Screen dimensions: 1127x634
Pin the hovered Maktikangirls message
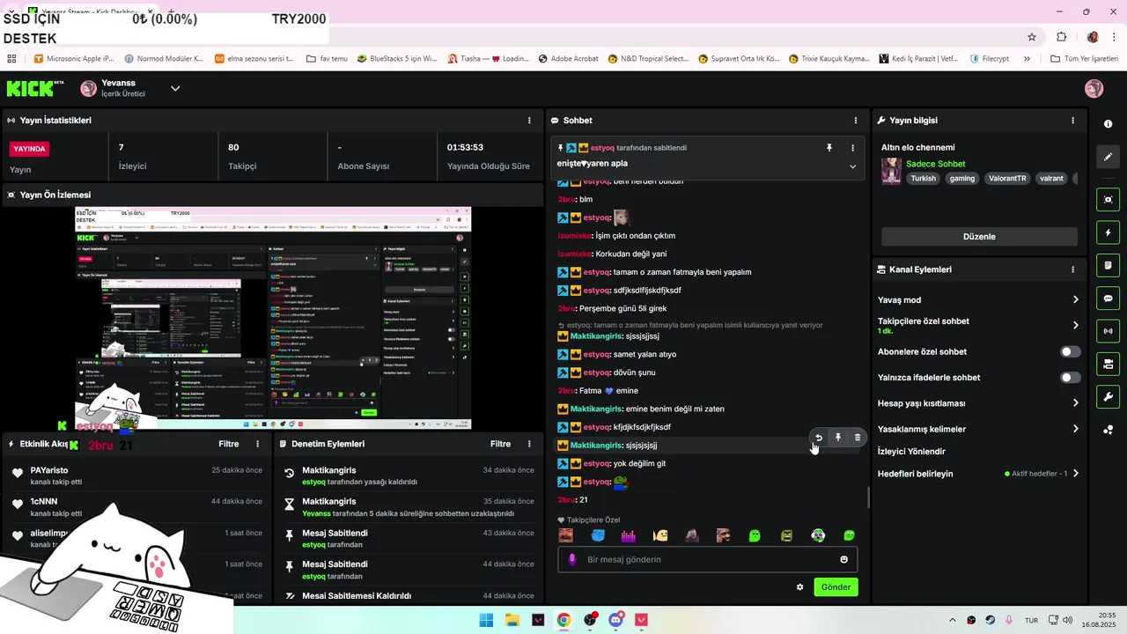pyautogui.click(x=838, y=438)
